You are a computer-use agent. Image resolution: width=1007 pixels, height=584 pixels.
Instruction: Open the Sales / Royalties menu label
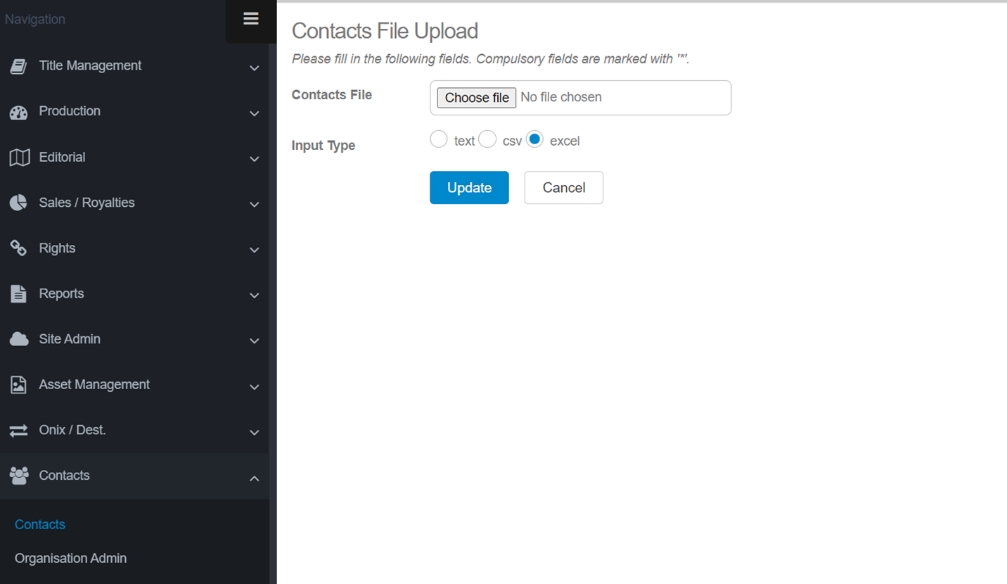86,203
